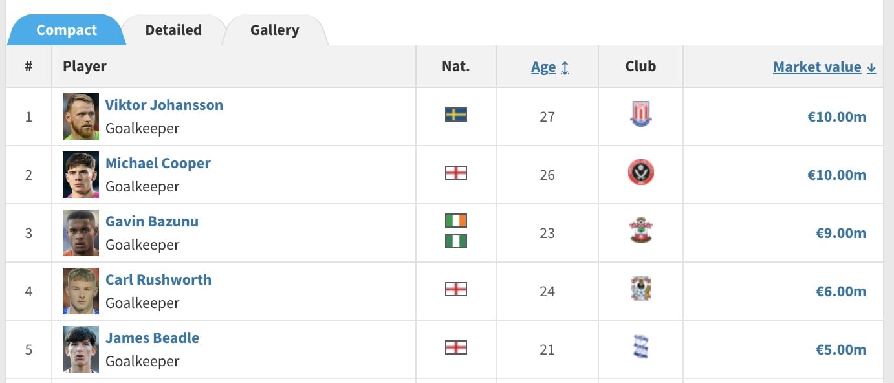
Task: Click Michael Cooper's player photo thumbnail
Action: (81, 175)
